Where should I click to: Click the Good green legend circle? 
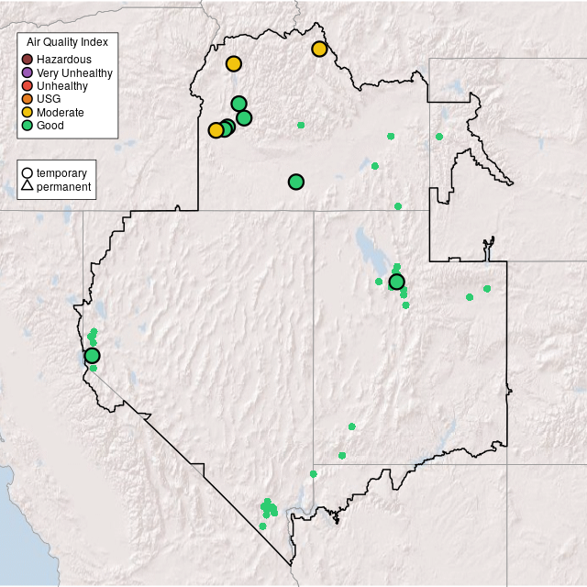(x=28, y=125)
